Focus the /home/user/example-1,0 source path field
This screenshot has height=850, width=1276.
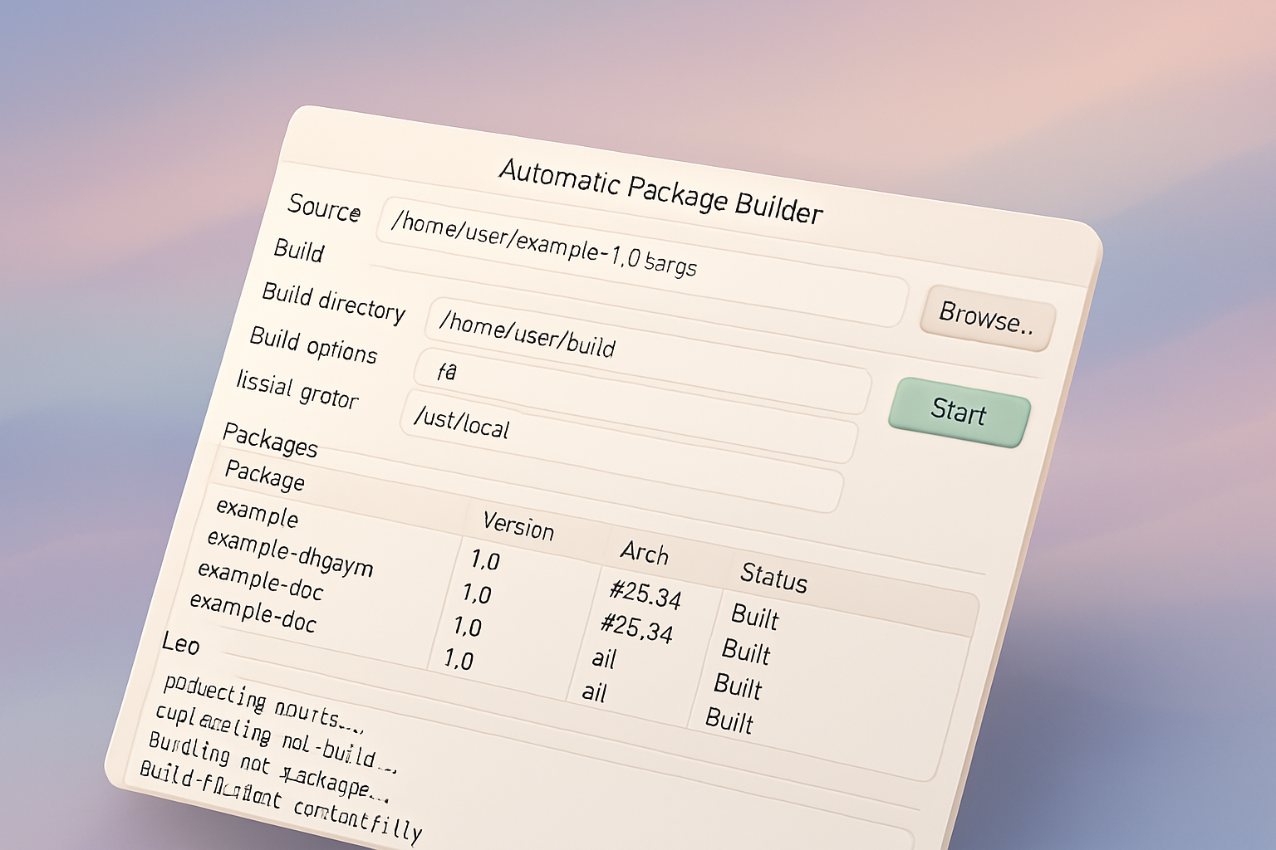point(641,262)
